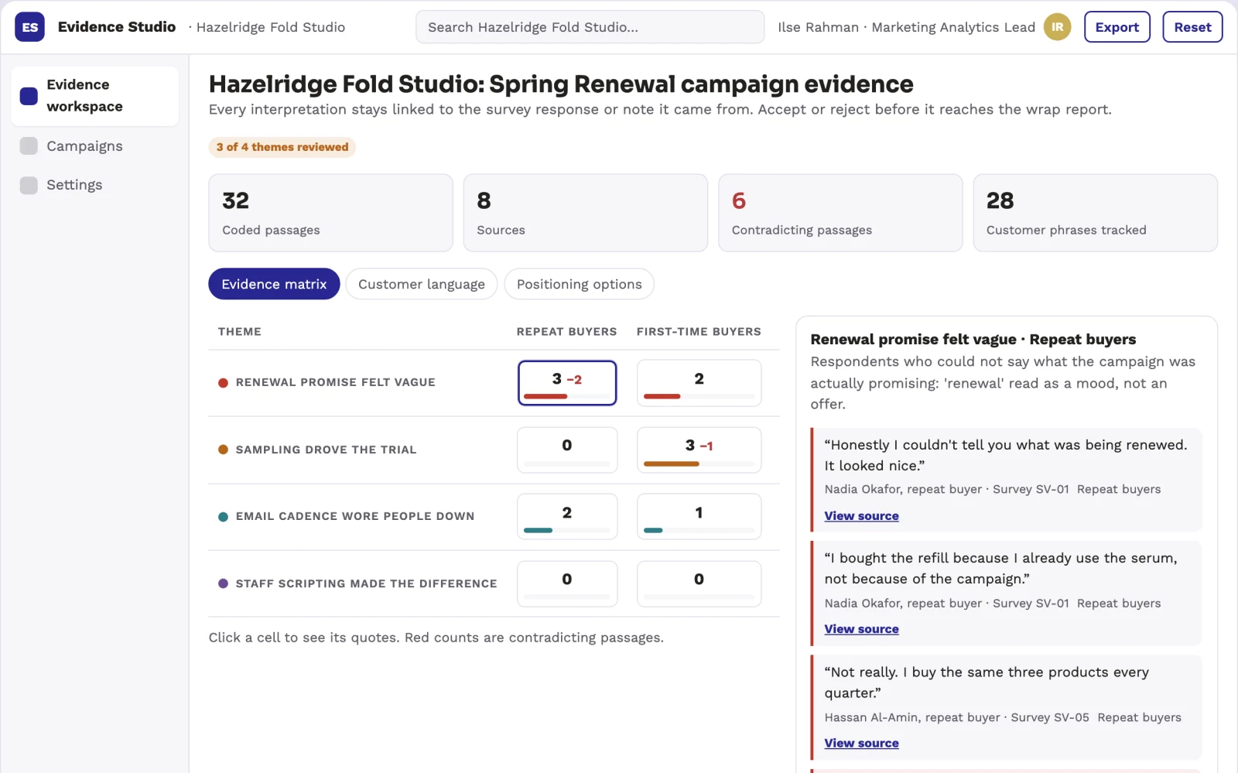
Task: View source for 'bought the refill' quote
Action: pyautogui.click(x=861, y=629)
